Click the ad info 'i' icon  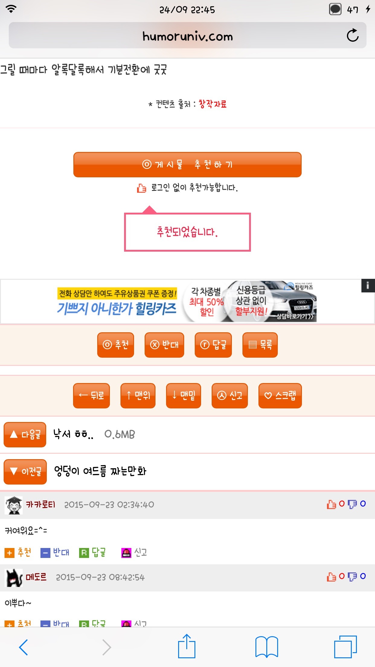coord(368,285)
